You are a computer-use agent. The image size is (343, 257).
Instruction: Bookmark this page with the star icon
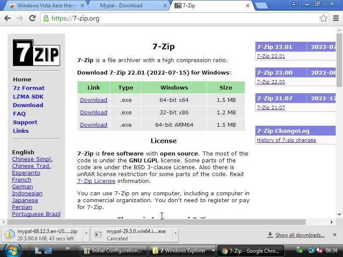coord(323,18)
